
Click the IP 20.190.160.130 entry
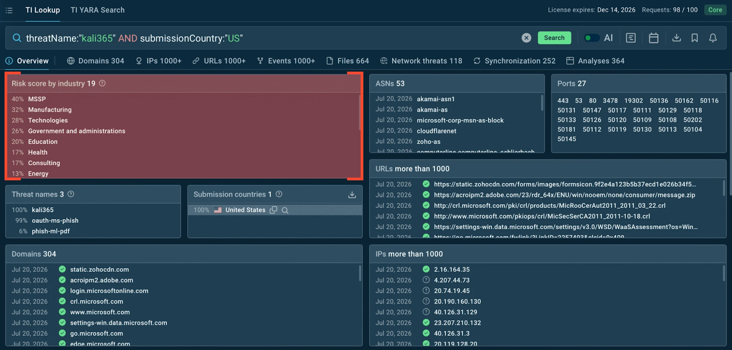tap(457, 302)
